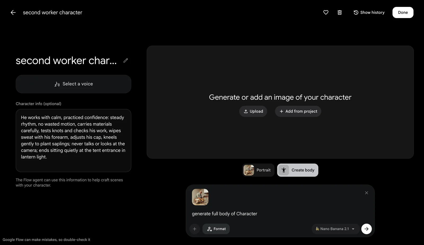Viewport: 424px width, 245px height.
Task: Choose Add from project
Action: (x=298, y=111)
